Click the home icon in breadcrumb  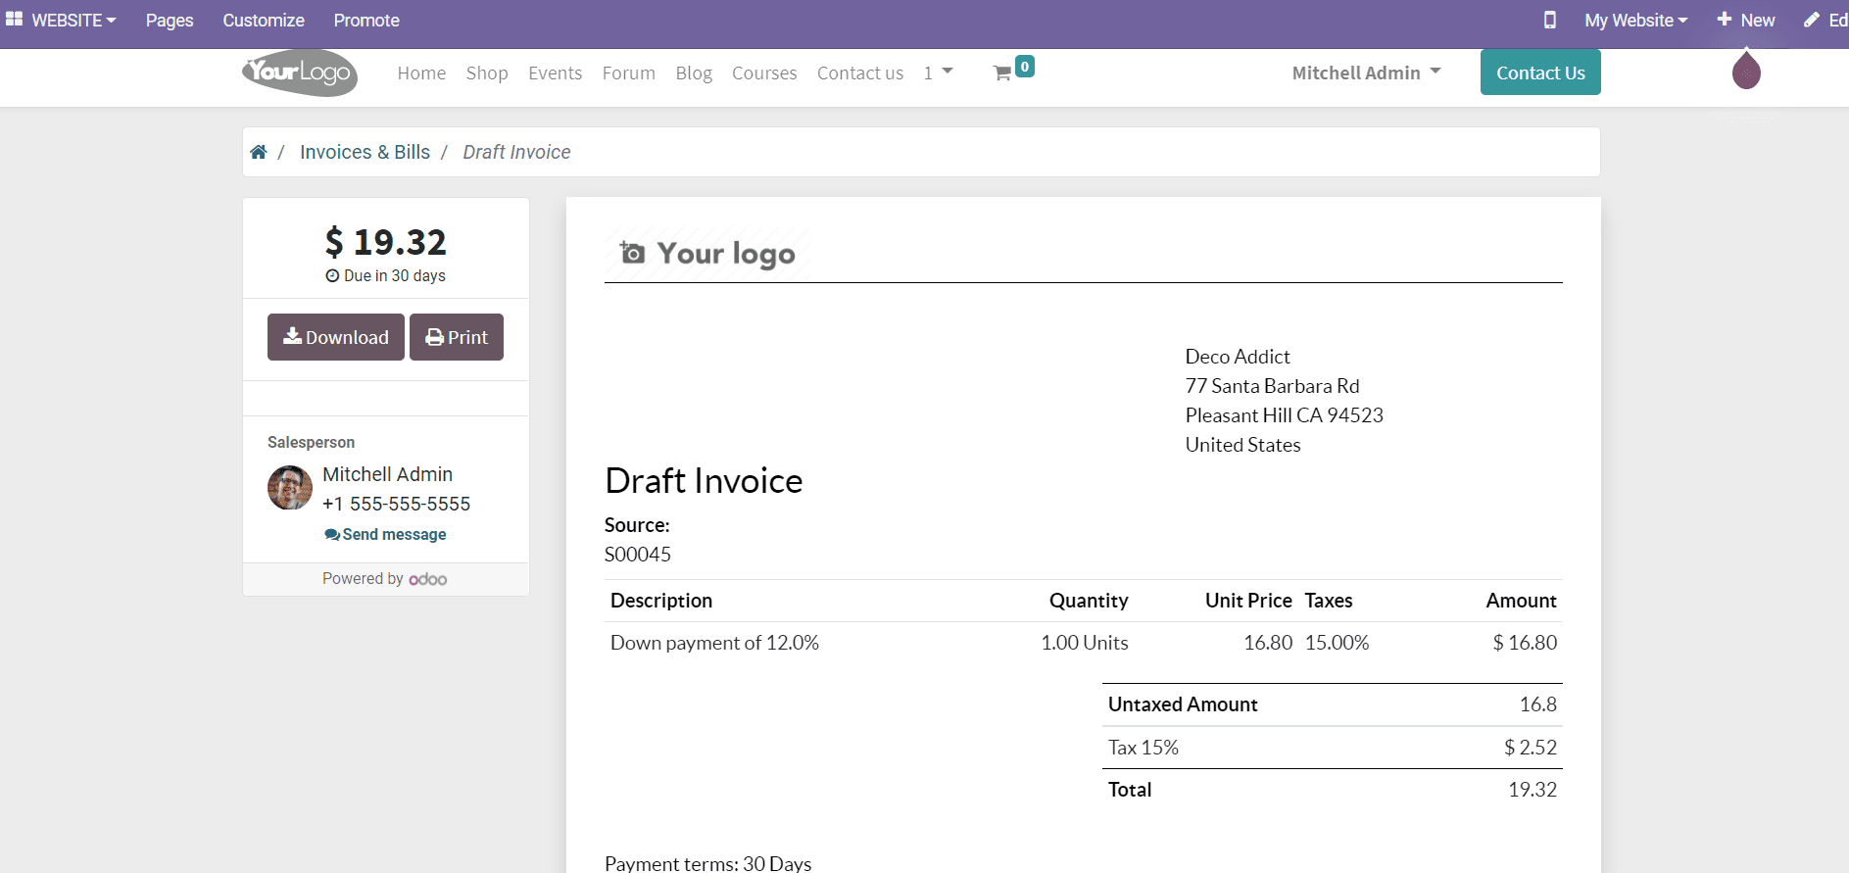pyautogui.click(x=259, y=152)
